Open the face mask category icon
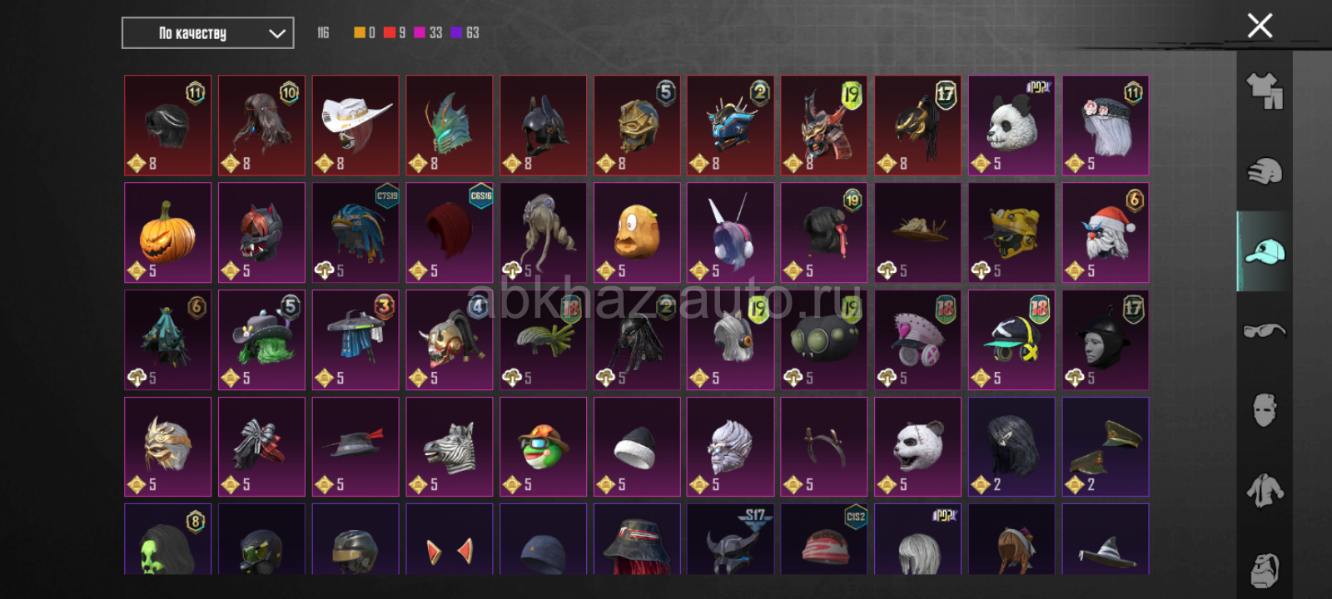 (x=1265, y=409)
